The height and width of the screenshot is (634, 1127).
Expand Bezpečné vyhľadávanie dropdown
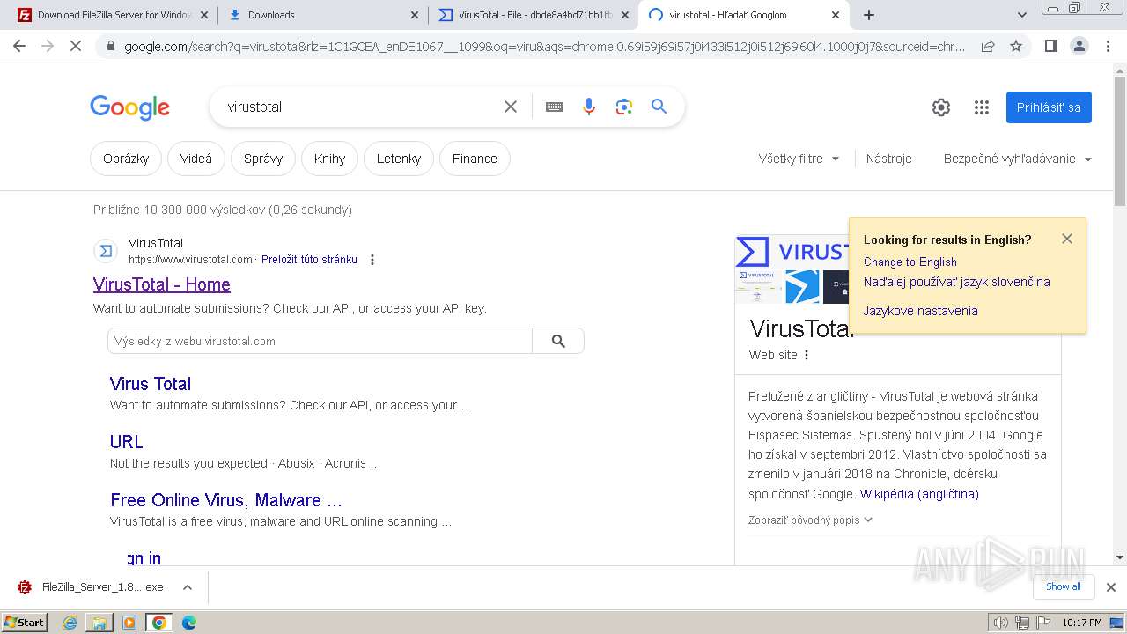tap(1017, 158)
